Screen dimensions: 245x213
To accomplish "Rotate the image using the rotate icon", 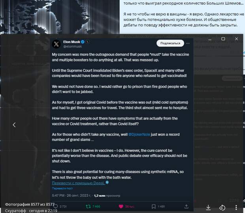I will click(222, 207).
